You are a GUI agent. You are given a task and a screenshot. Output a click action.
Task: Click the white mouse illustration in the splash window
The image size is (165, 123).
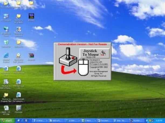[x=84, y=67]
